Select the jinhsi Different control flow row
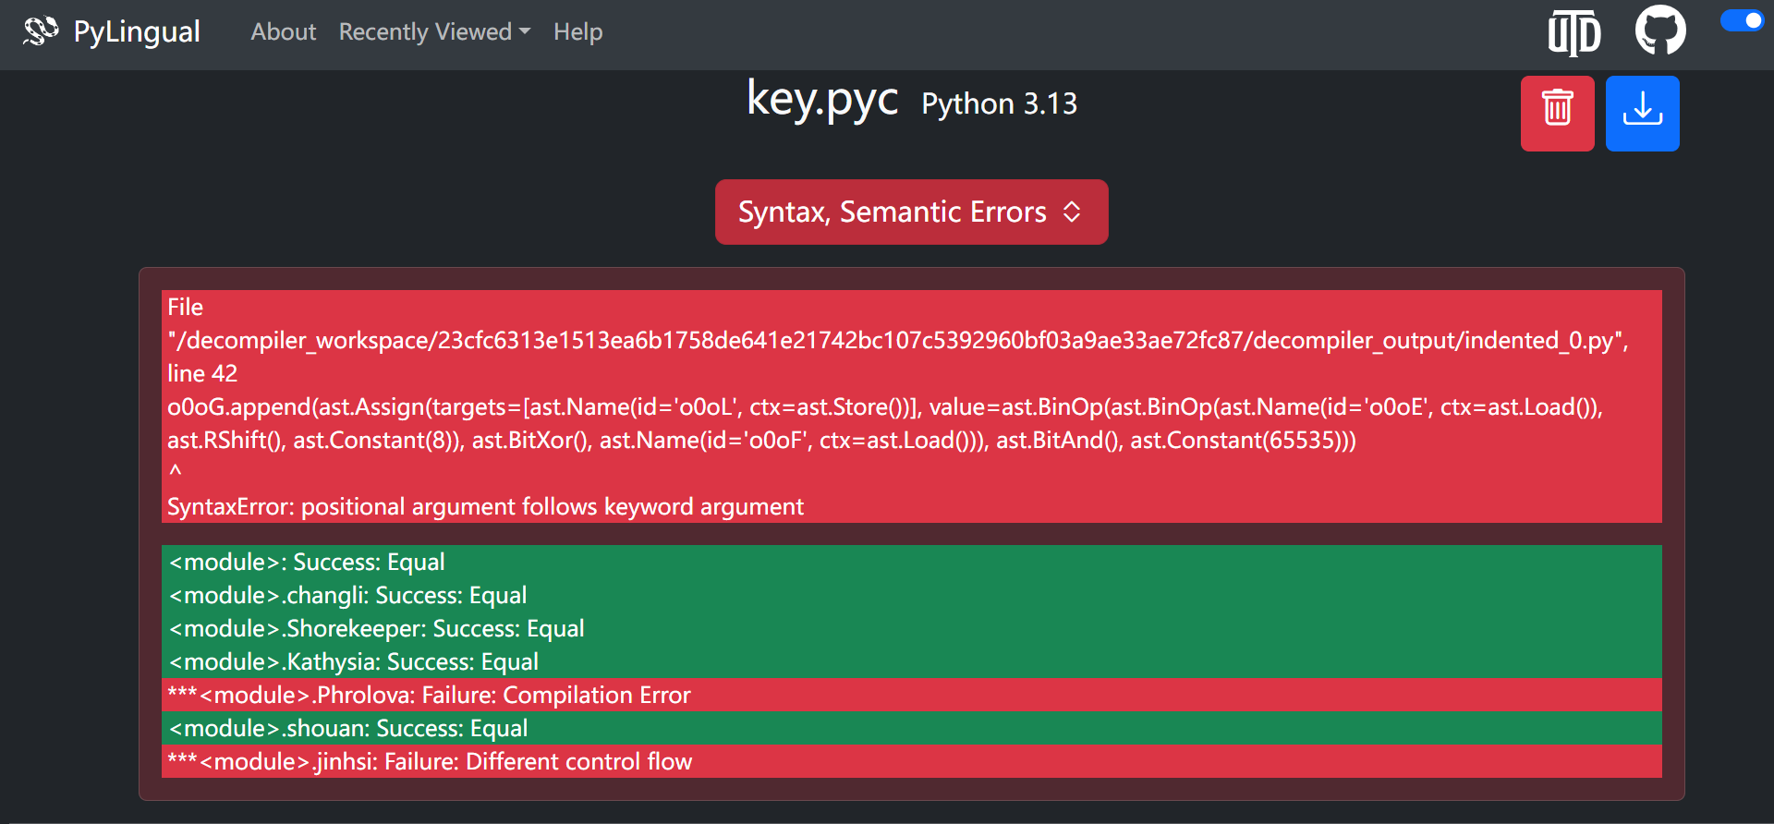 [911, 761]
